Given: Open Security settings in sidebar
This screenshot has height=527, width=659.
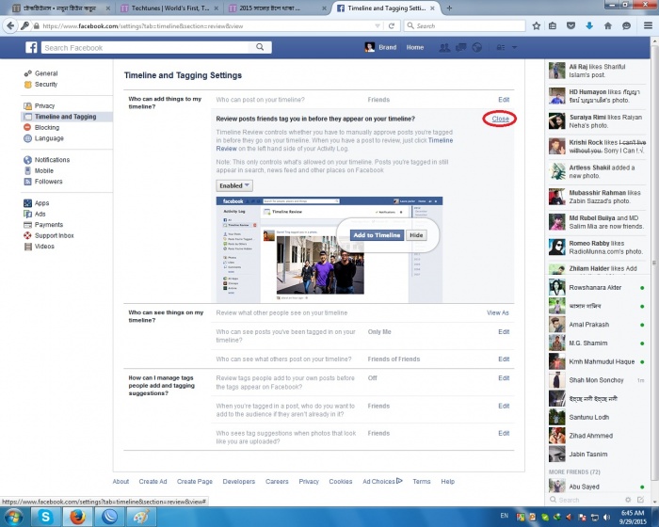Looking at the screenshot, I should pos(46,84).
